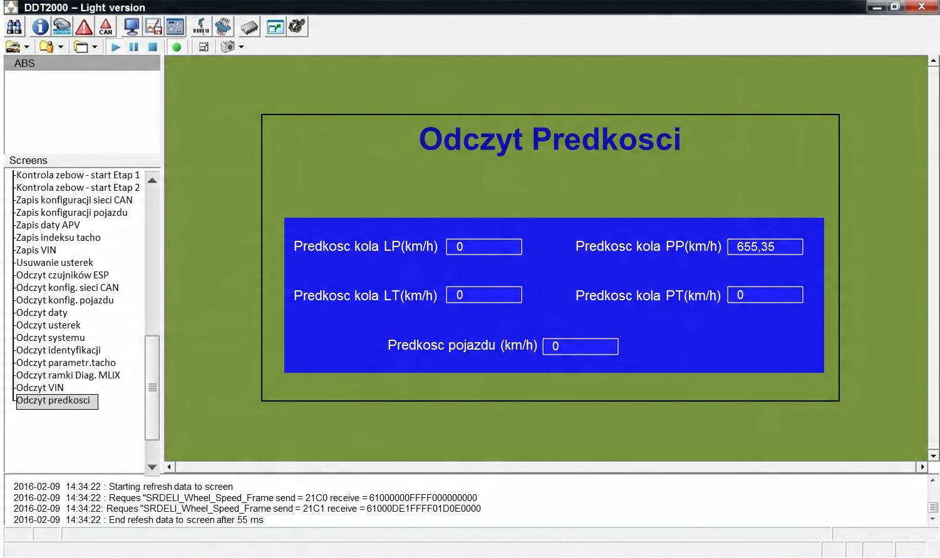
Task: Pause data refresh with pause button
Action: point(134,47)
